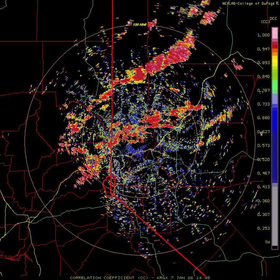Select the 0.360 scale value
The image size is (280, 280).
click(x=264, y=201)
